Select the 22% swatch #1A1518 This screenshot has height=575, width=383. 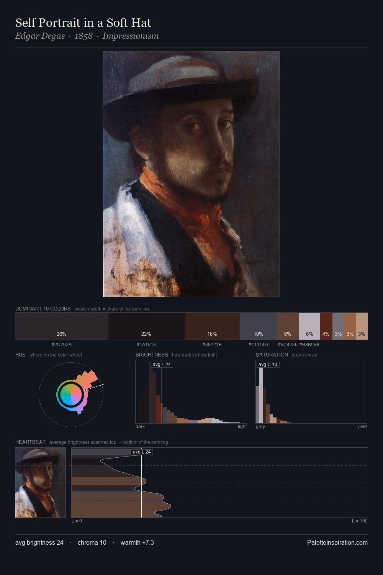146,326
